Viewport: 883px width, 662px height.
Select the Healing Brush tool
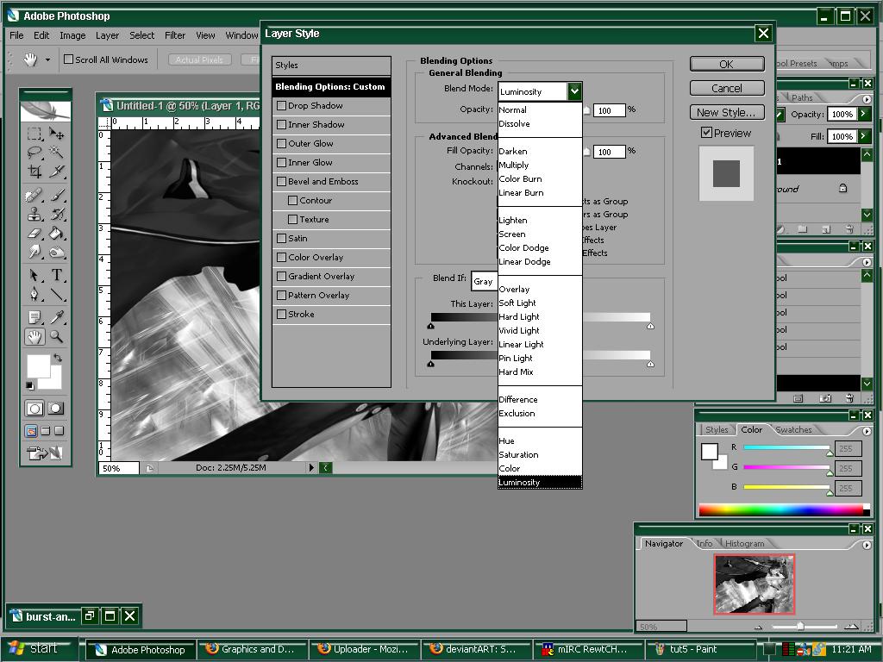(x=34, y=196)
